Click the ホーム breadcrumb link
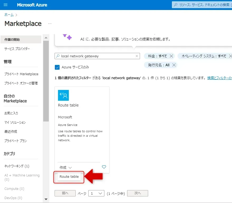232x203 pixels. 9,15
